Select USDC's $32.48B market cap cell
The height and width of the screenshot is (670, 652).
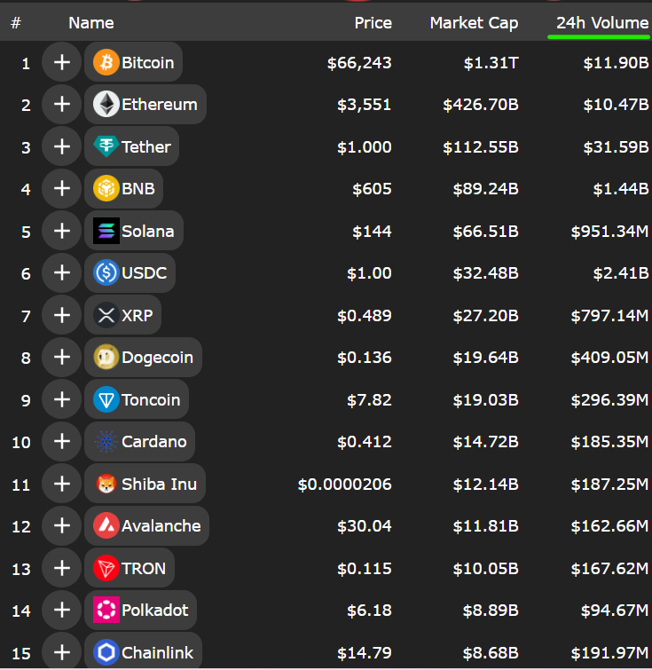(485, 273)
